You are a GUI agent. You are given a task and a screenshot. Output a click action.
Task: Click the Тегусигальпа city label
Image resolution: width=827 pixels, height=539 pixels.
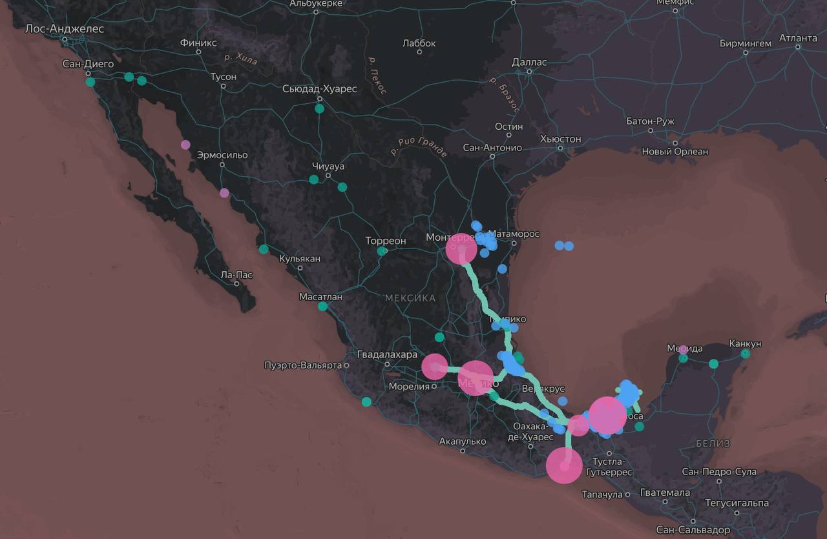coord(737,503)
